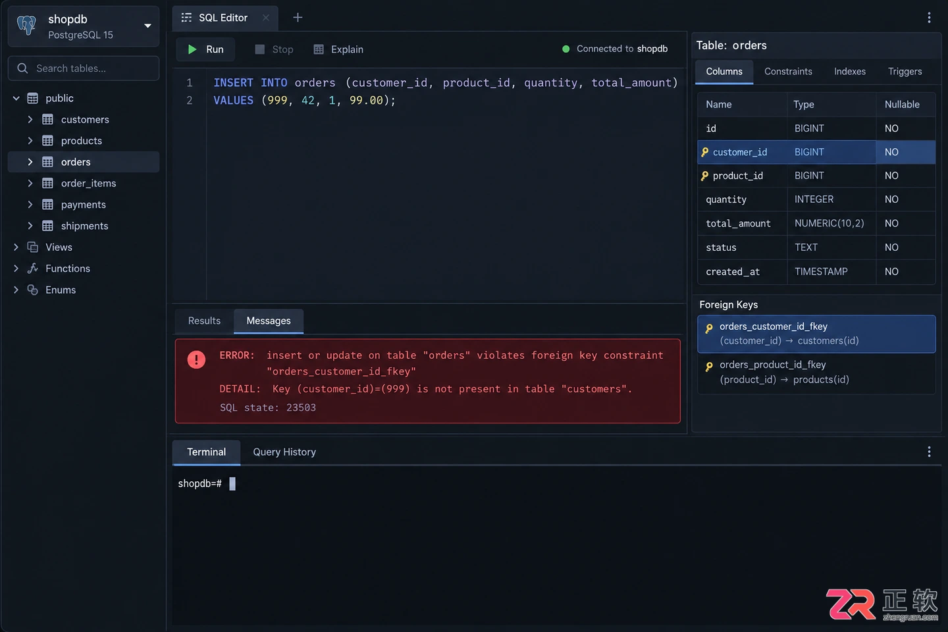
Task: Click the shipments table grid icon
Action: (x=47, y=226)
